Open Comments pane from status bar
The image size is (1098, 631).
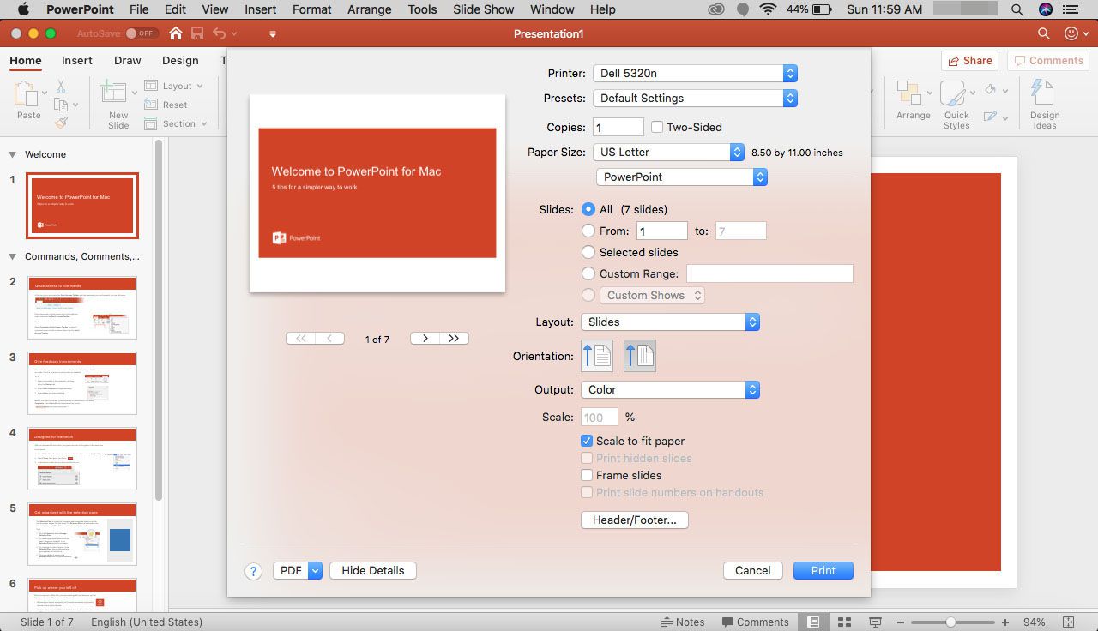pos(755,622)
